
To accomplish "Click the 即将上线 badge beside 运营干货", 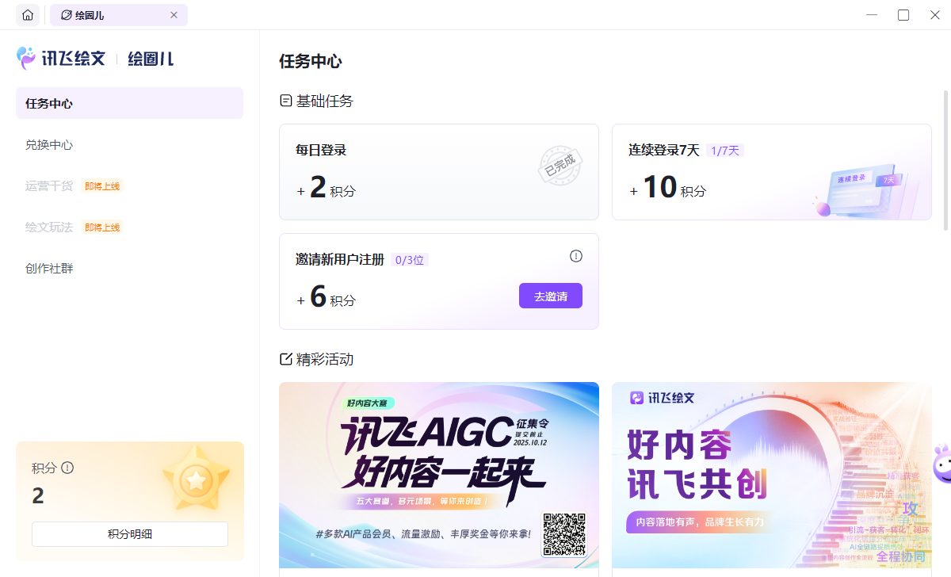I will pos(102,186).
